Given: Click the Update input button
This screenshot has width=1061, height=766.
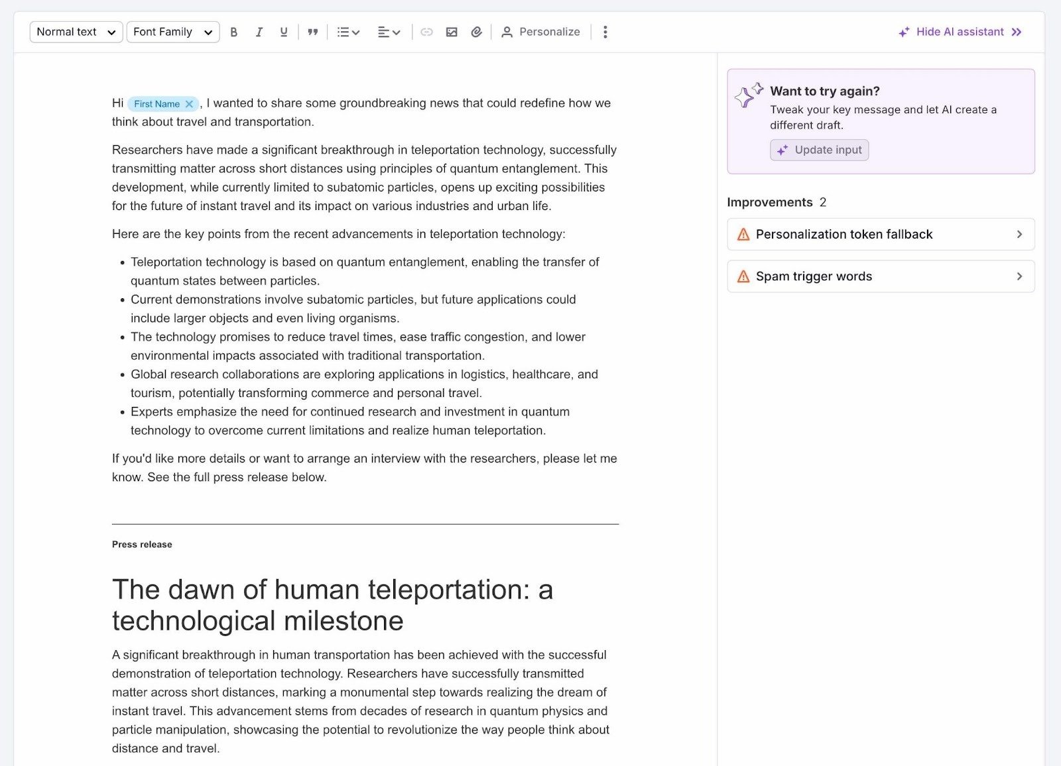Looking at the screenshot, I should click(x=820, y=150).
